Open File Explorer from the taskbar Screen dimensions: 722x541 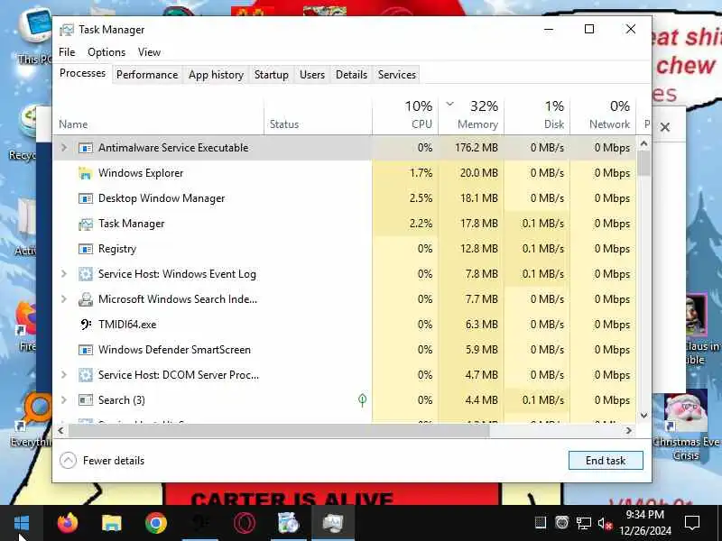[x=111, y=523]
